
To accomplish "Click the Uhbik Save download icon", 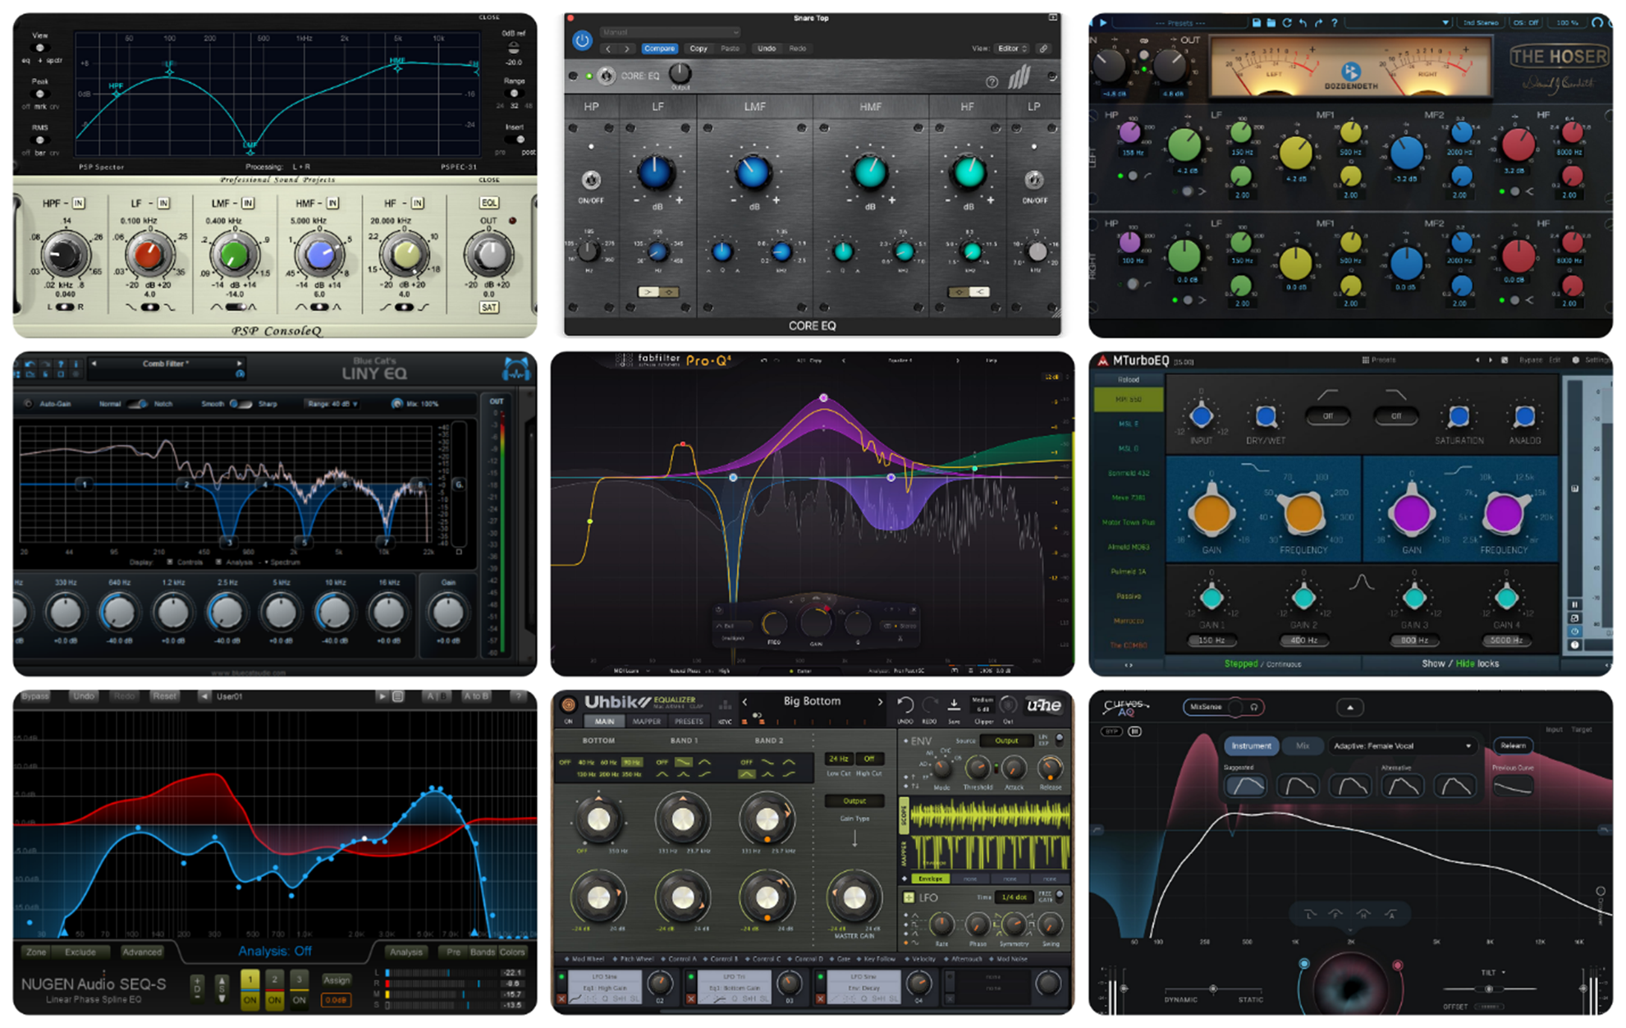I will (954, 705).
